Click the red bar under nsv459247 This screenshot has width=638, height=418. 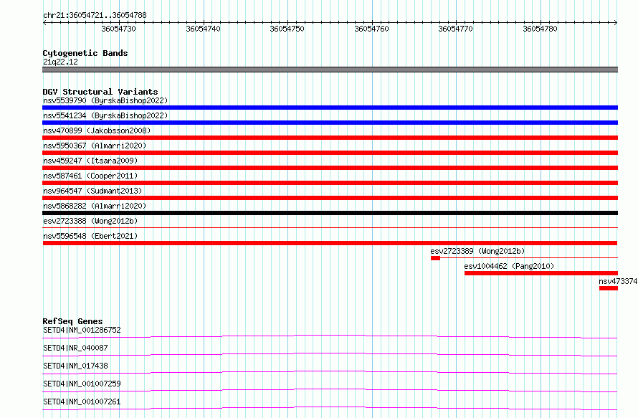330,168
